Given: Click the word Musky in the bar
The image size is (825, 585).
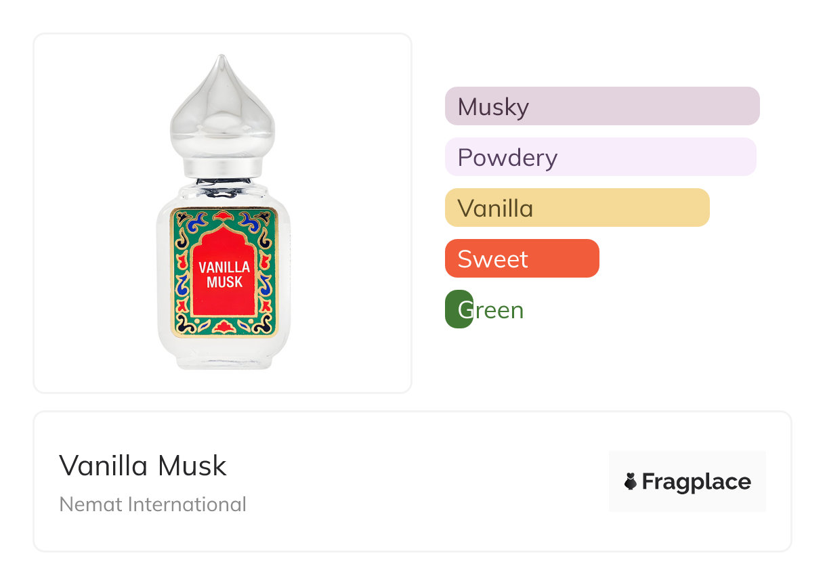Looking at the screenshot, I should (x=493, y=107).
